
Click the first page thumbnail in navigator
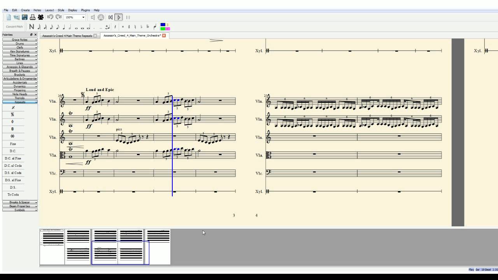52,247
